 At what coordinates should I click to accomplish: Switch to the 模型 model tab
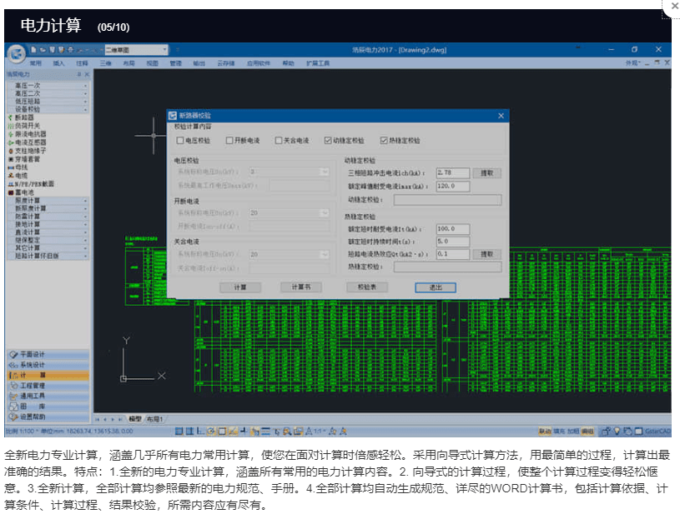(135, 419)
